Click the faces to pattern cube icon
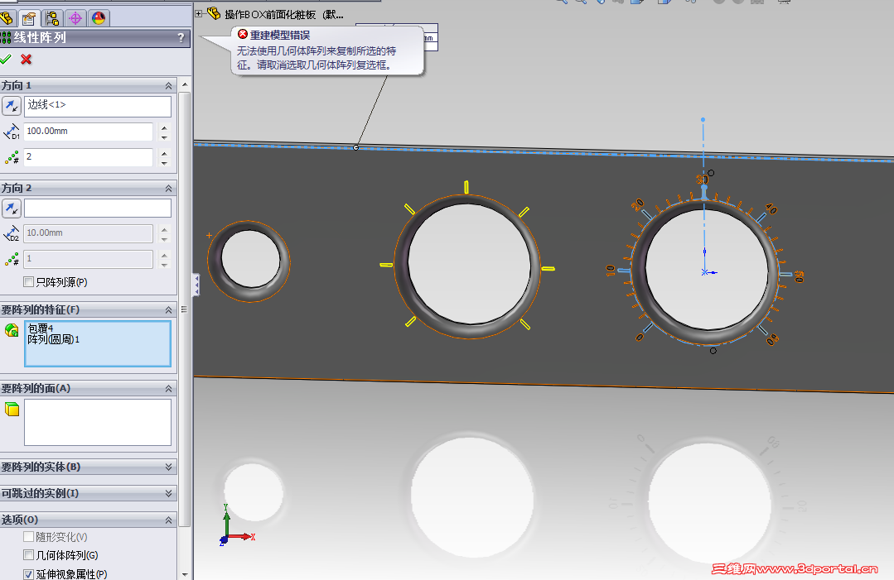894x580 pixels. click(12, 409)
